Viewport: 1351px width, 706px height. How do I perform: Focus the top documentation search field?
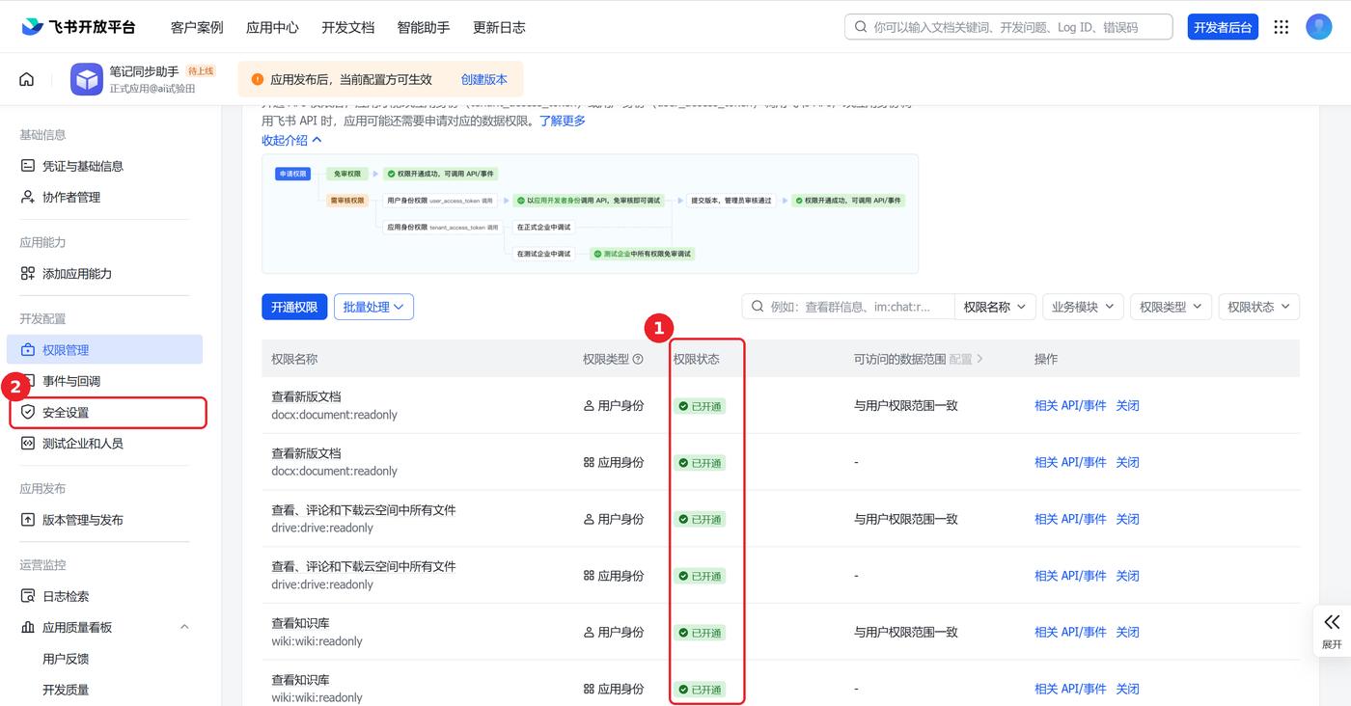tap(1008, 27)
